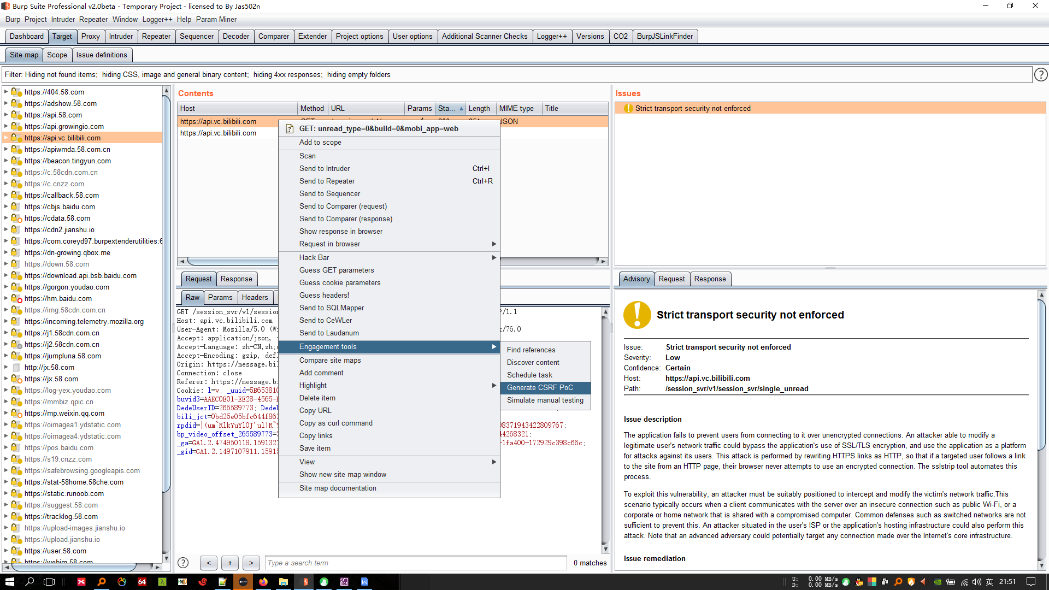
Task: Click the Burp Suite taskbar icon
Action: (x=304, y=582)
